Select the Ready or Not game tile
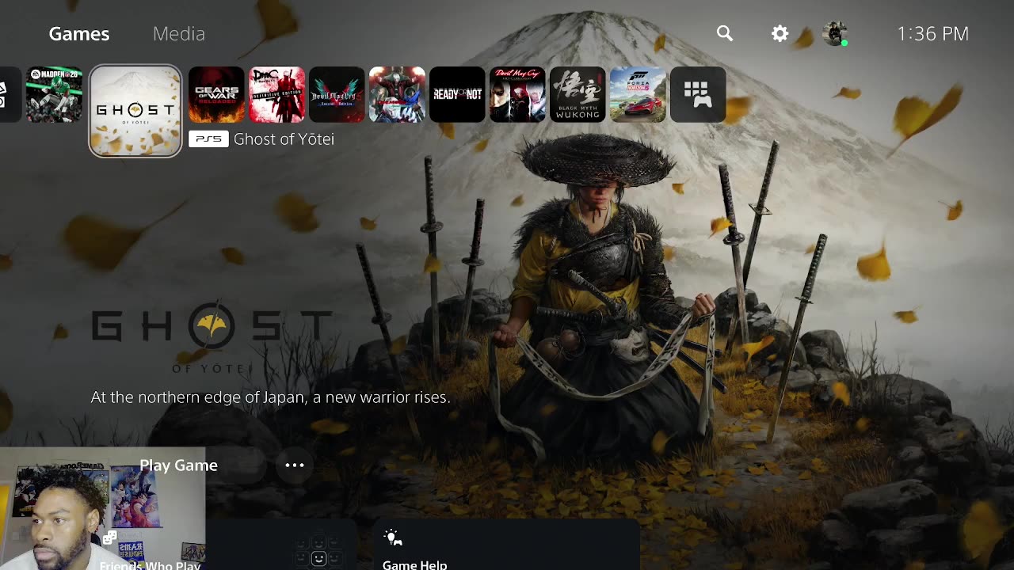The height and width of the screenshot is (570, 1014). (x=457, y=95)
